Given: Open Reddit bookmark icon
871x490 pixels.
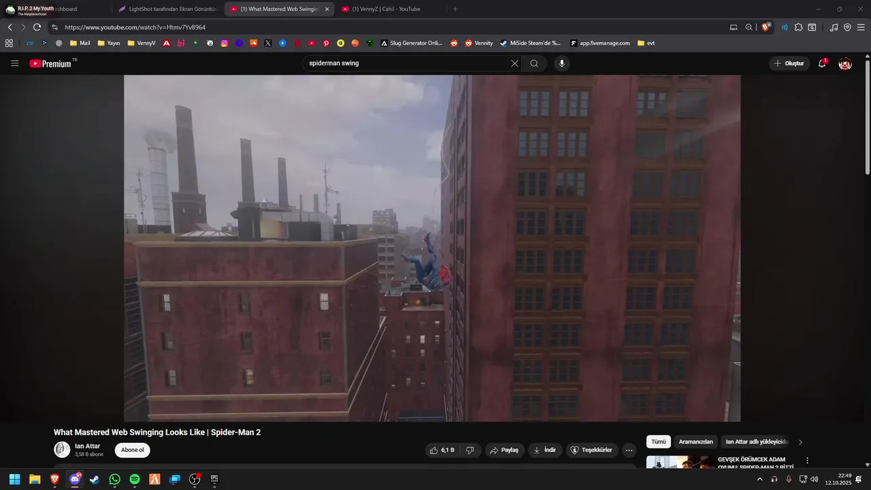Looking at the screenshot, I should (x=454, y=43).
